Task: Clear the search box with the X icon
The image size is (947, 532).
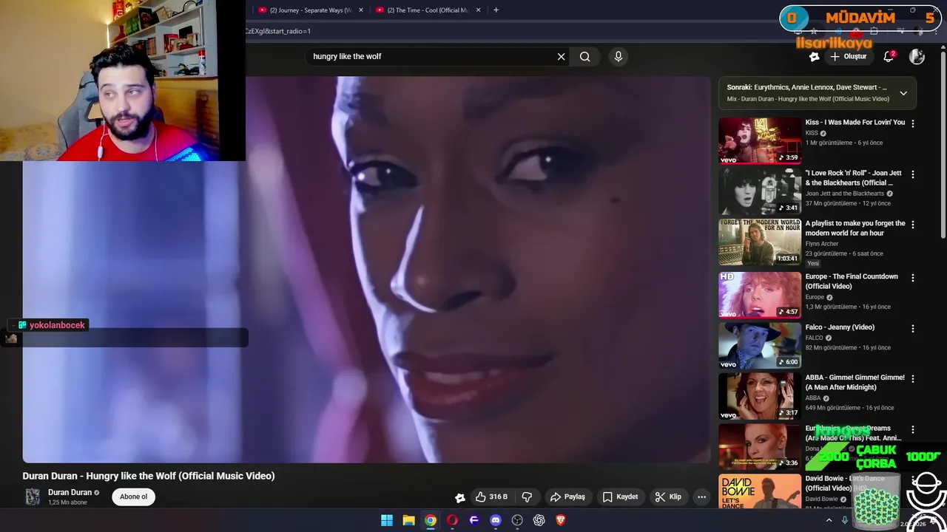Action: pos(561,56)
